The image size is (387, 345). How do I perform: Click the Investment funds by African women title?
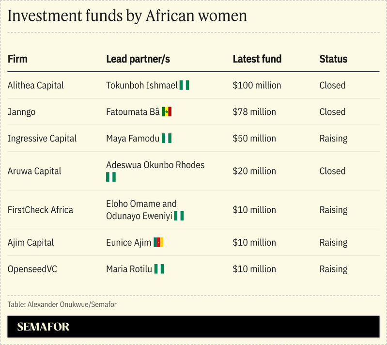point(127,16)
